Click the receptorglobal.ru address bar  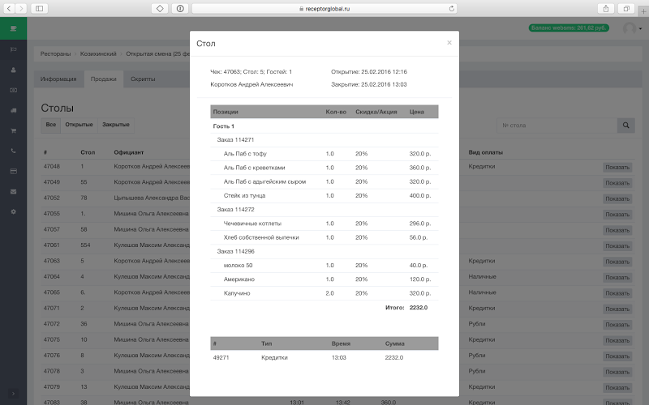(x=324, y=8)
